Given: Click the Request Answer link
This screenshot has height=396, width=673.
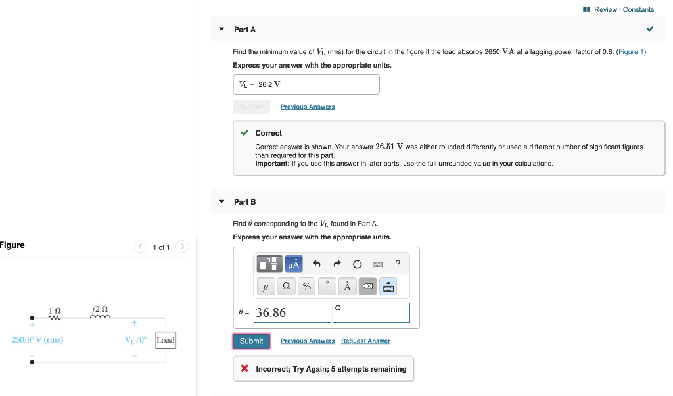Looking at the screenshot, I should tap(365, 341).
